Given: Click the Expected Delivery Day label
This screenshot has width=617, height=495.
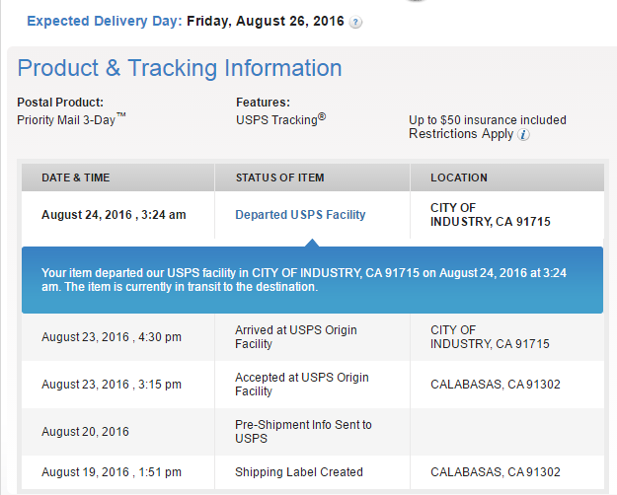Looking at the screenshot, I should click(x=104, y=20).
